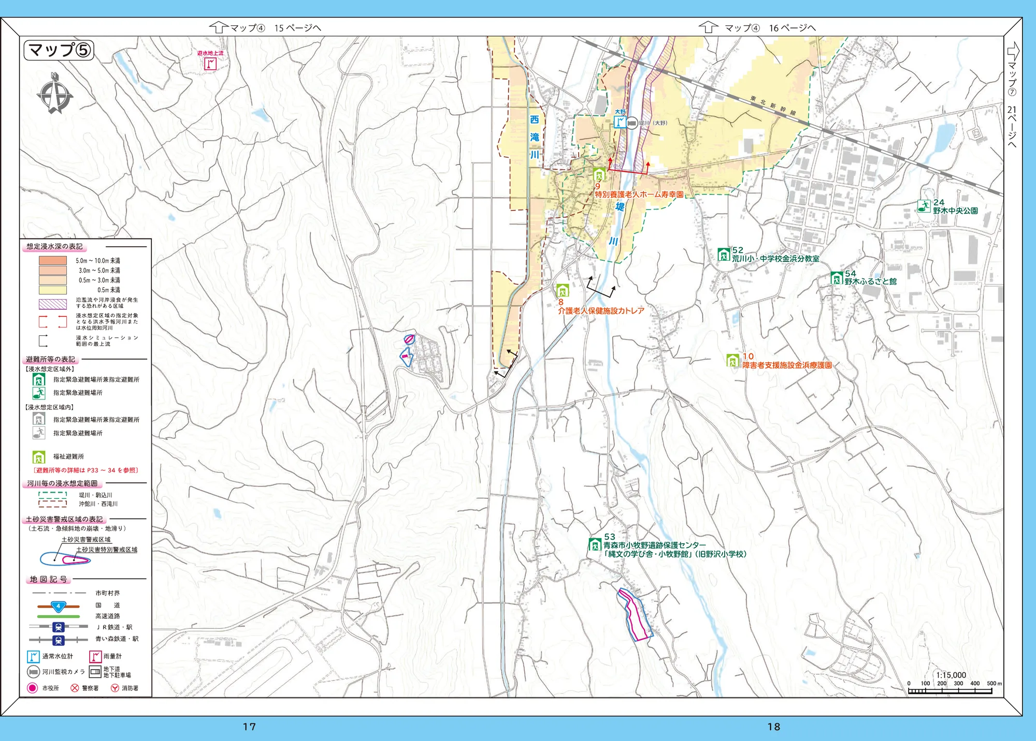Click the river camera icon beside 堤川（大野）
The width and height of the screenshot is (1036, 741).
tap(632, 123)
